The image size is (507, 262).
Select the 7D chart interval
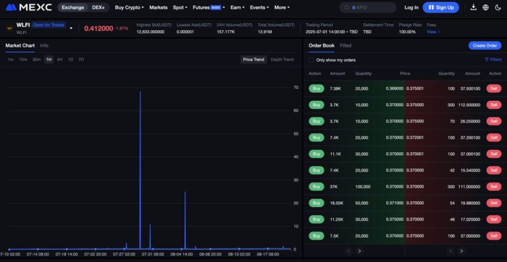coord(81,60)
